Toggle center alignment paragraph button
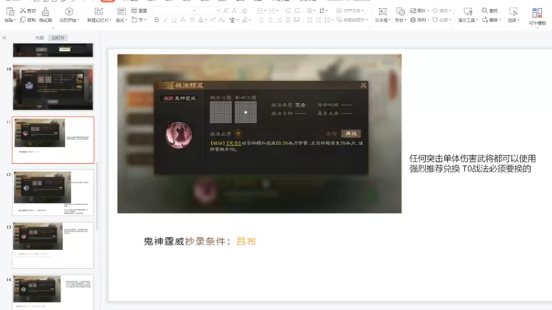The image size is (552, 310). 270,20
